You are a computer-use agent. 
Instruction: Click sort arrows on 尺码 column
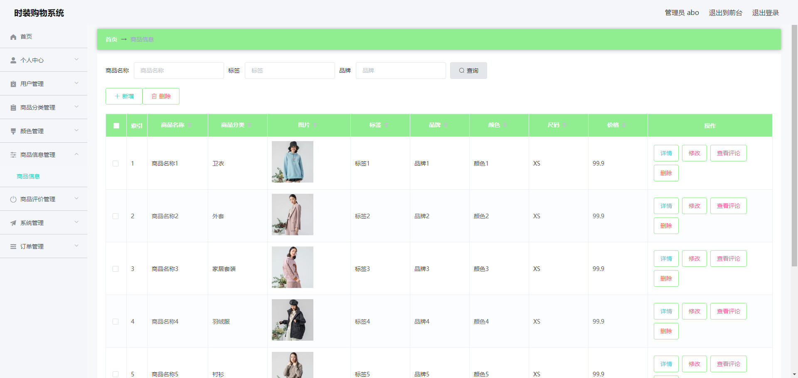pyautogui.click(x=564, y=125)
